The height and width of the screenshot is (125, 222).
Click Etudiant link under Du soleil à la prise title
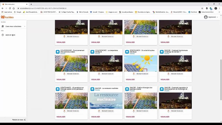pos(132,53)
